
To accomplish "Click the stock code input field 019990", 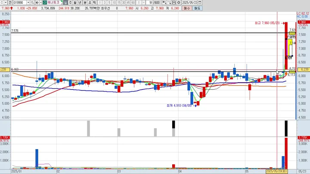I will pos(20,3).
